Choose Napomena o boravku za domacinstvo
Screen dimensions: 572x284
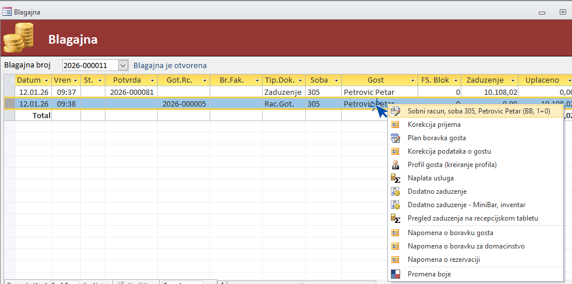coord(466,246)
